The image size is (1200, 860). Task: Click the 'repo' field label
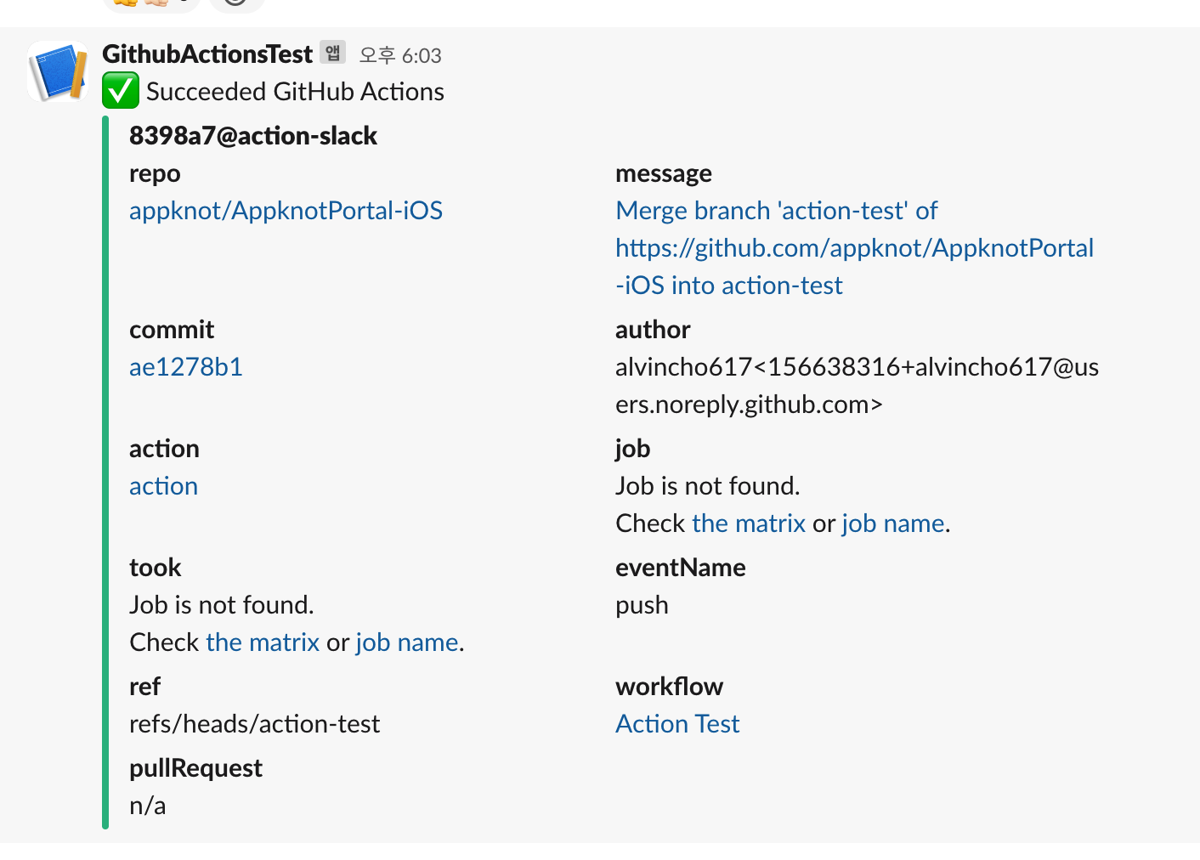155,174
